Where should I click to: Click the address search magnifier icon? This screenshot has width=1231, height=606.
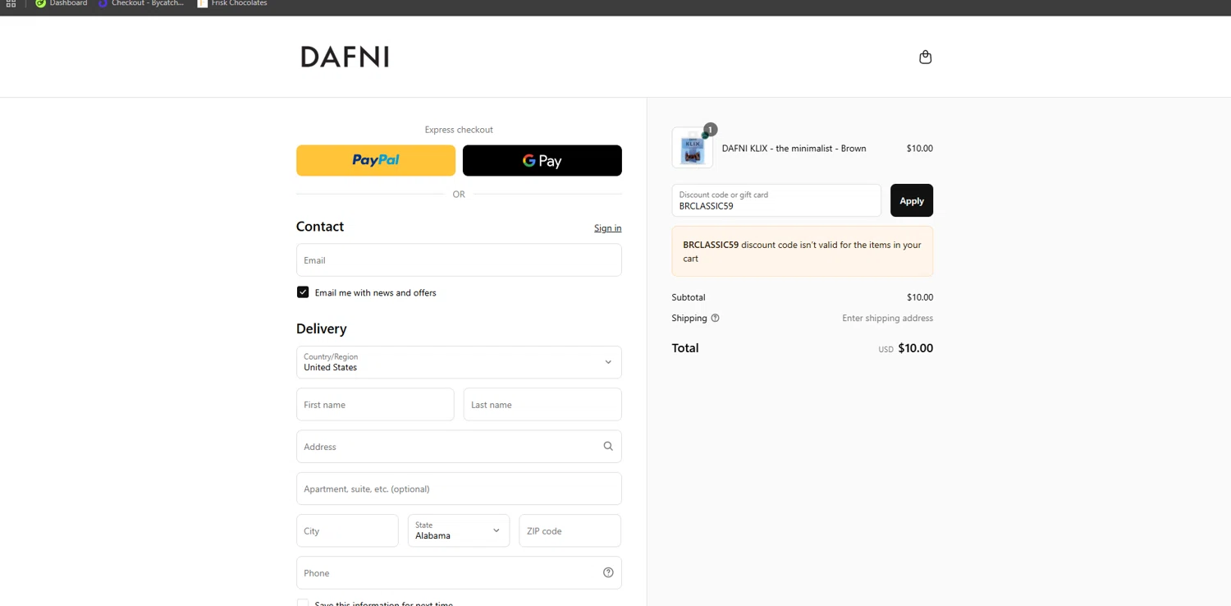[x=608, y=447]
